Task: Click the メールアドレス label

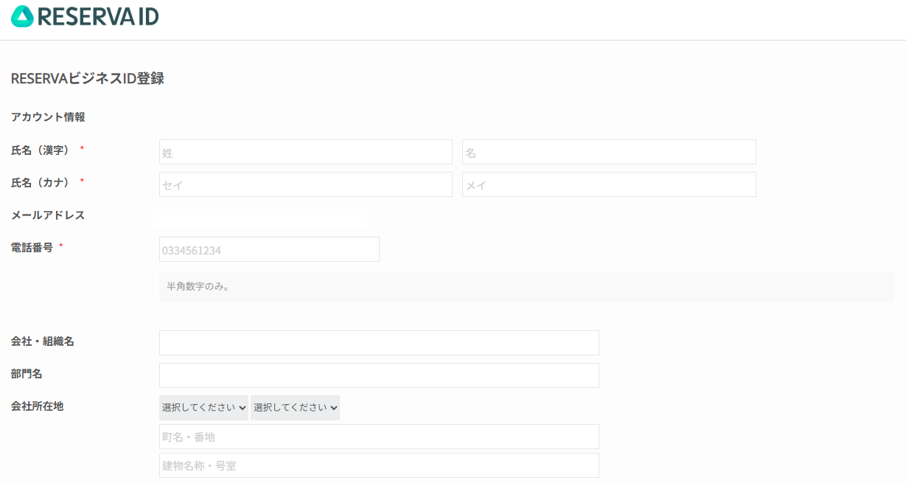Action: (x=48, y=215)
